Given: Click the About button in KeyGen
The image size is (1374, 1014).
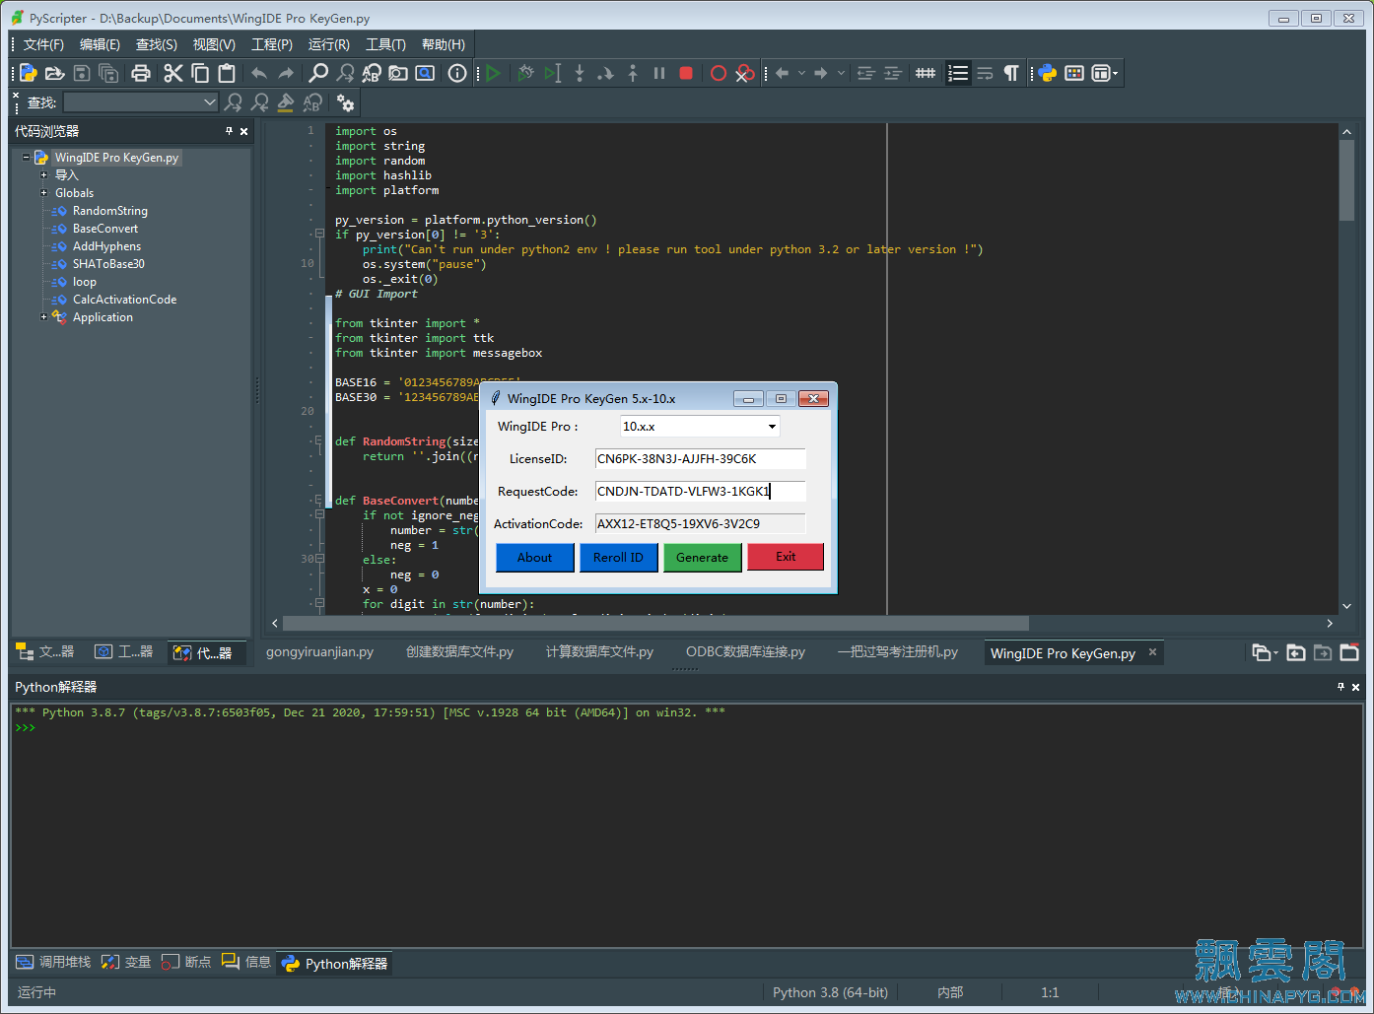Looking at the screenshot, I should (x=534, y=558).
